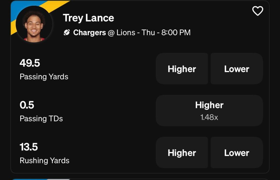This screenshot has width=280, height=180.
Task: Pick Lower for 49.5 Passing Yards
Action: pos(237,69)
